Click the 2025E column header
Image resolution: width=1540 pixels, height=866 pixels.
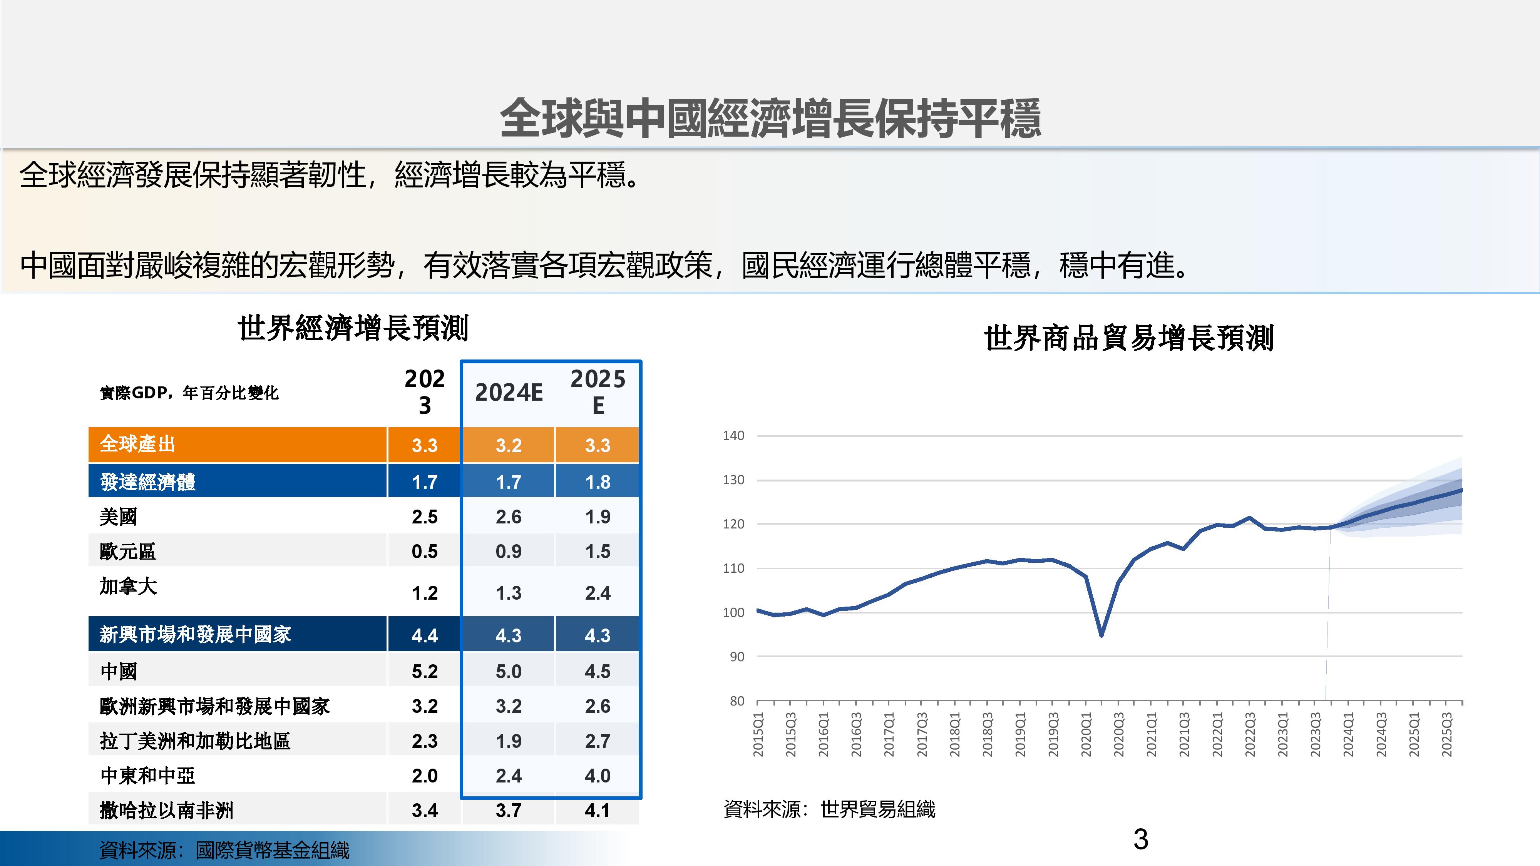(598, 392)
